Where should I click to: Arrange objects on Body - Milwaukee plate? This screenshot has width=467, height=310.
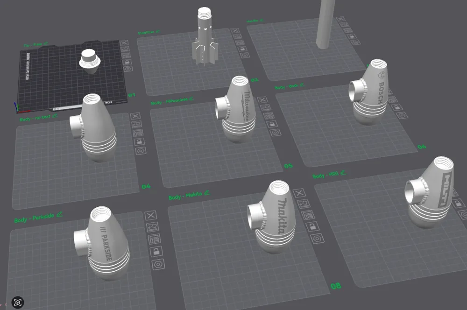268,115
